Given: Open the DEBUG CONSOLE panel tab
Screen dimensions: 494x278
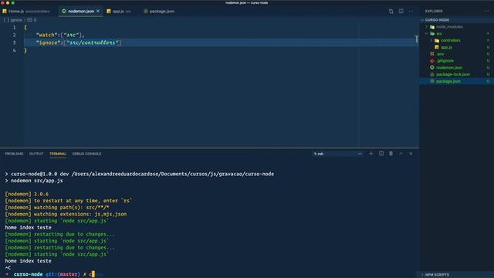Looking at the screenshot, I should coord(86,154).
